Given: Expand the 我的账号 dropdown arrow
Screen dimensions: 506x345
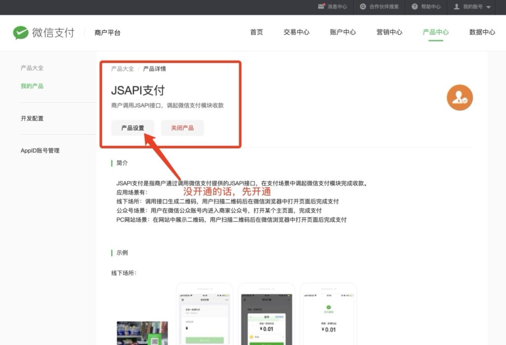Looking at the screenshot, I should coord(488,7).
